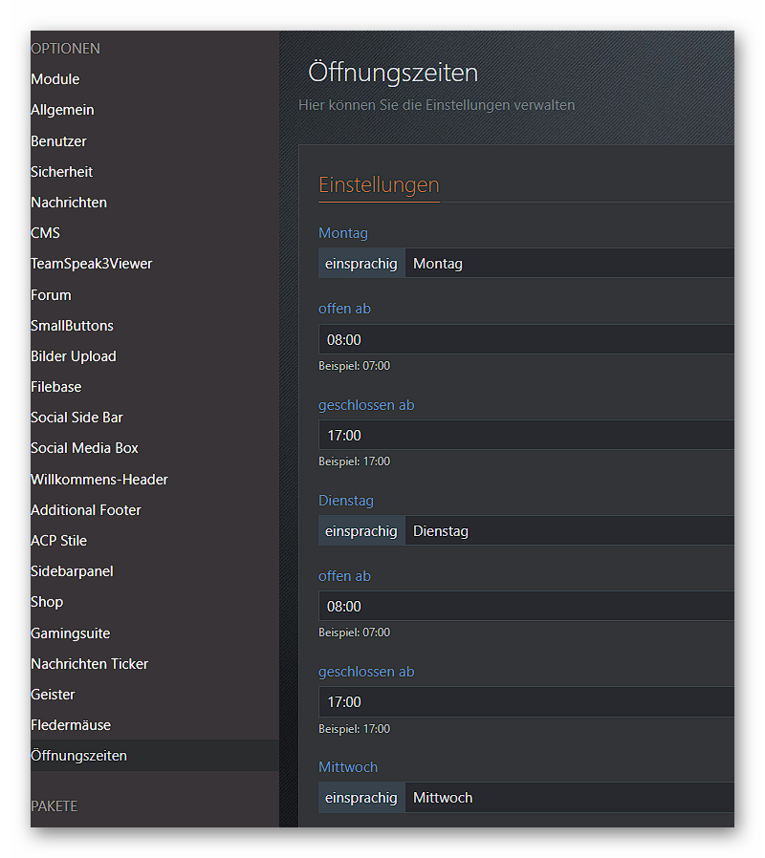
Task: Navigate to Social Media Box
Action: (84, 448)
